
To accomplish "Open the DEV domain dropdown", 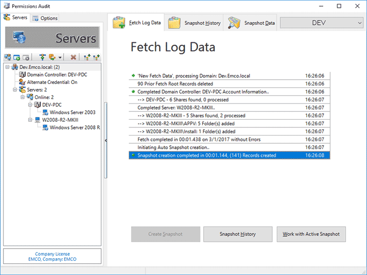I will tap(319, 23).
